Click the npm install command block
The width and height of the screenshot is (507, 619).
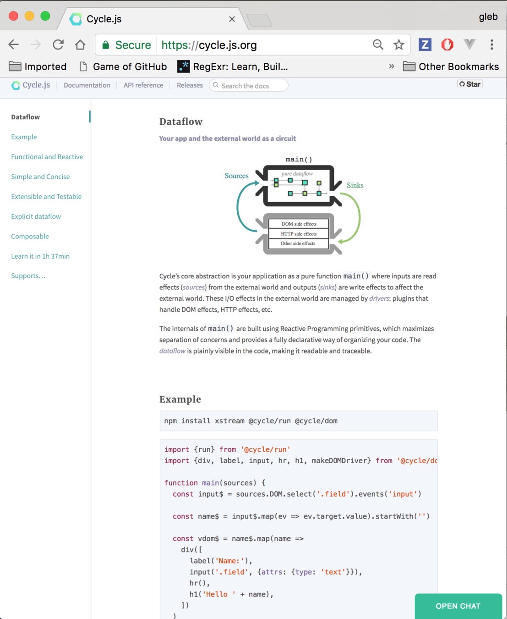(299, 421)
